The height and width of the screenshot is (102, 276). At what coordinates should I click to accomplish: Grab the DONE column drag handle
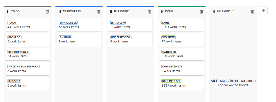162,12
